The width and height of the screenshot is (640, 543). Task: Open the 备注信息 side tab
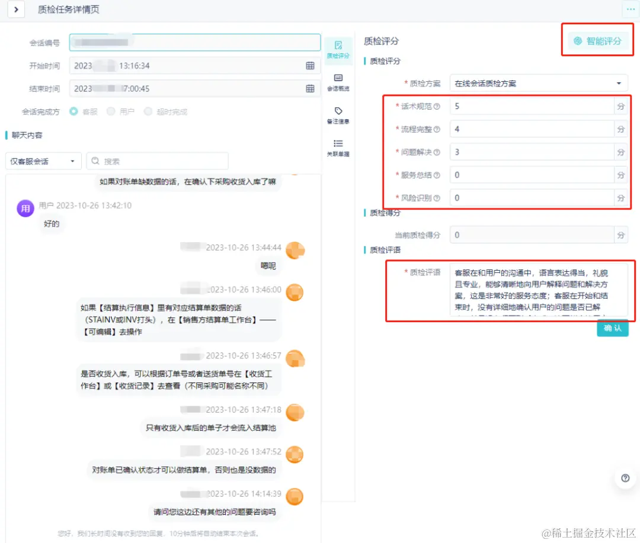[x=338, y=115]
